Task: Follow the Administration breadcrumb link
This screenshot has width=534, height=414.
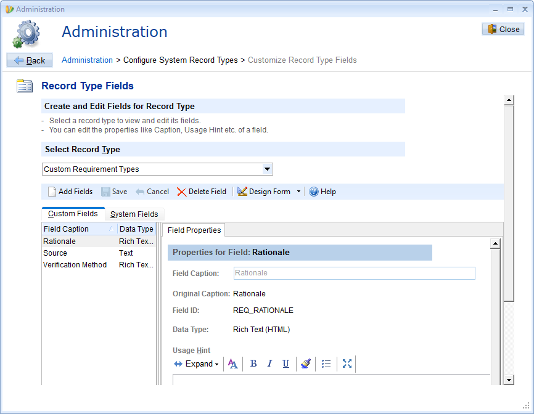Action: [87, 60]
